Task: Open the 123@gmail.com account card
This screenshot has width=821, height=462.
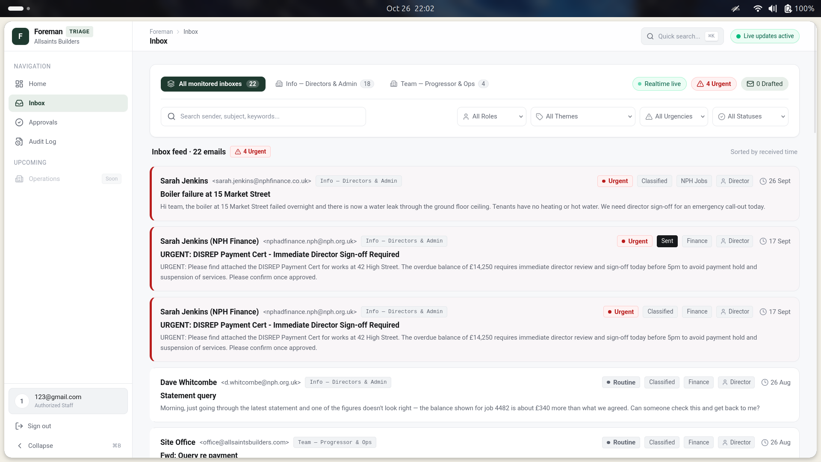Action: [x=68, y=401]
